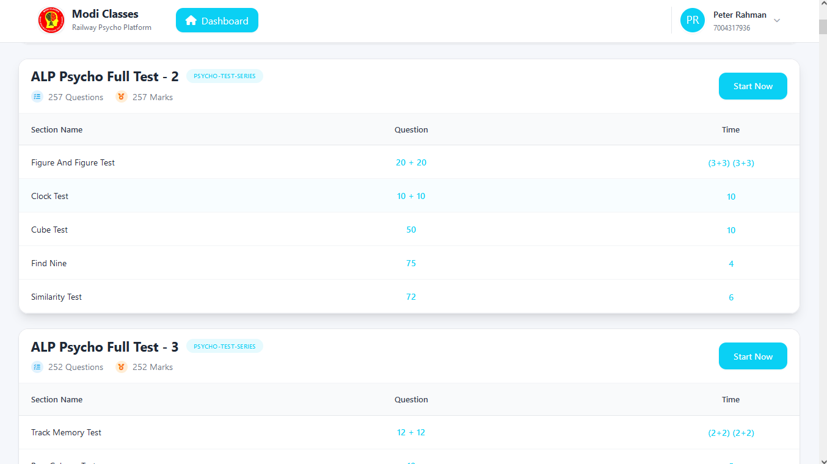Image resolution: width=827 pixels, height=464 pixels.
Task: Click Find Nine question count 75
Action: pos(411,263)
